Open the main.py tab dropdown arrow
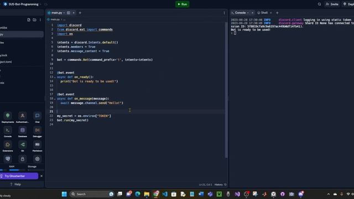354x199 pixels. tap(64, 13)
